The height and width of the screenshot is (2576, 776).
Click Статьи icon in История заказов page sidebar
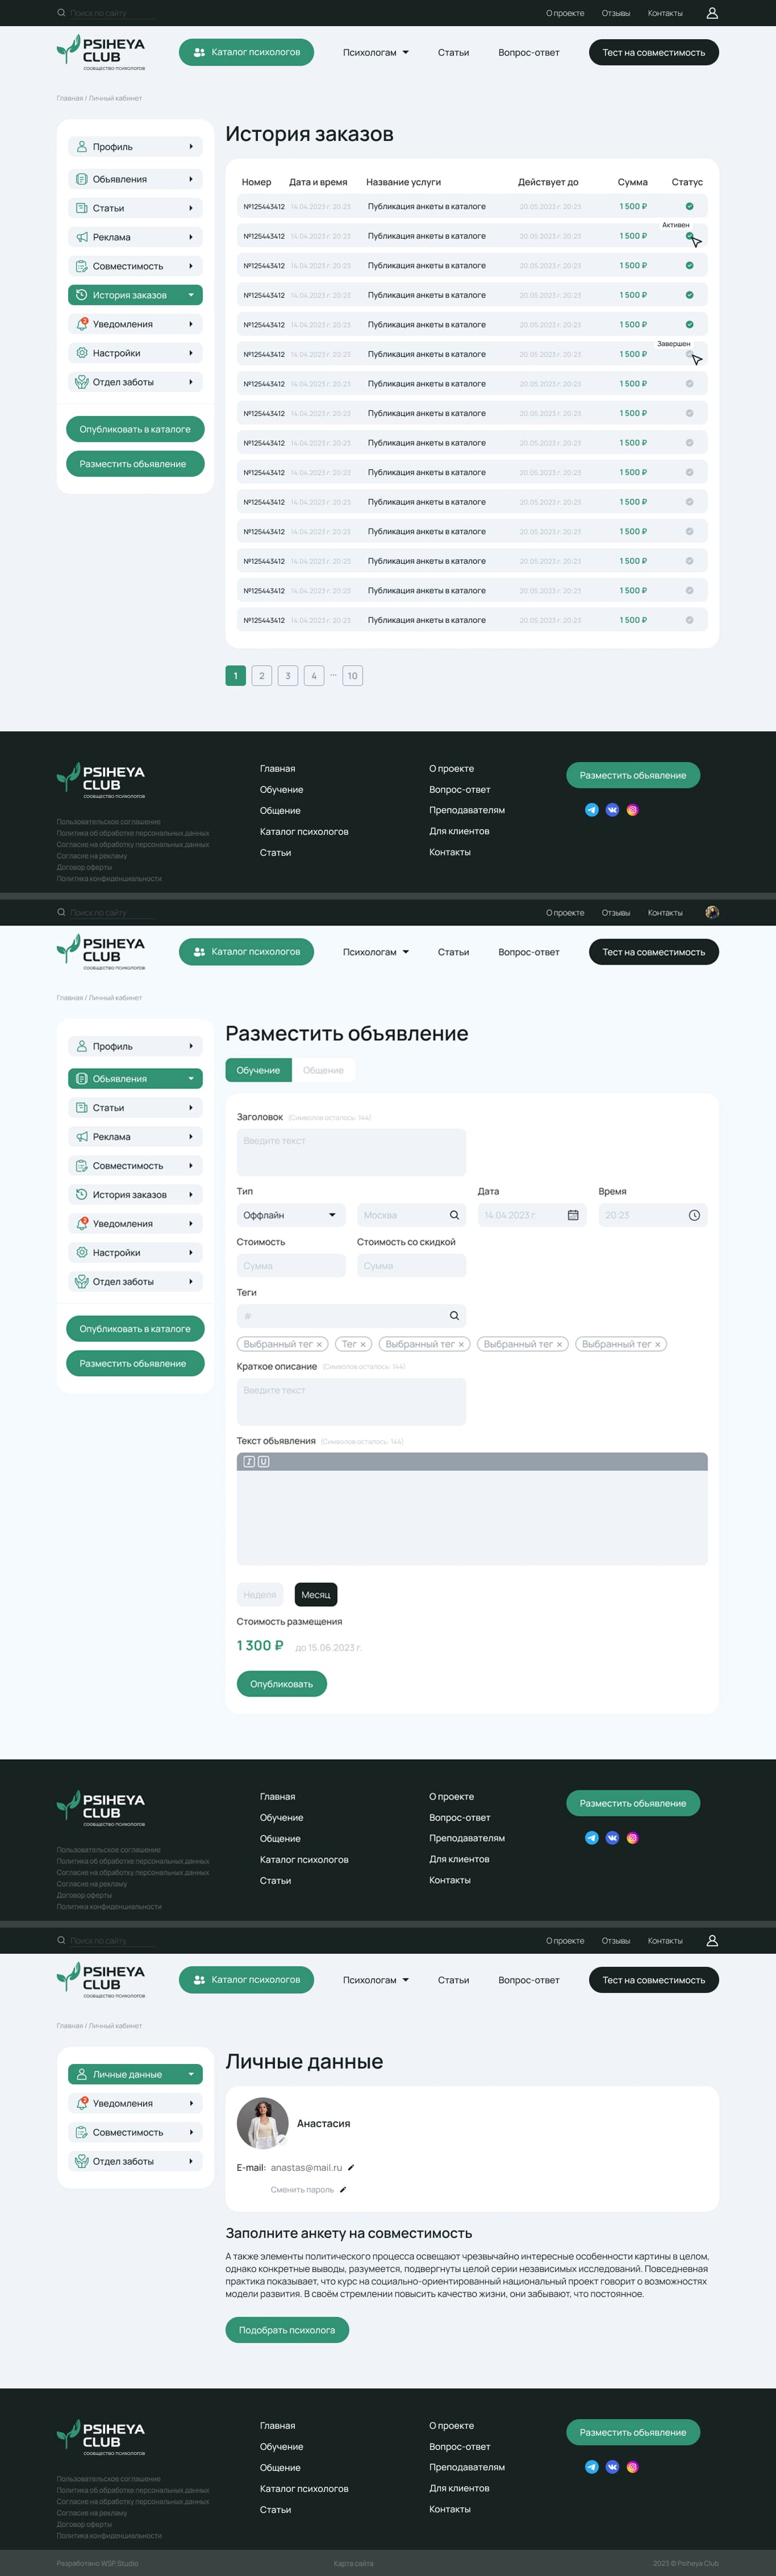(x=82, y=208)
